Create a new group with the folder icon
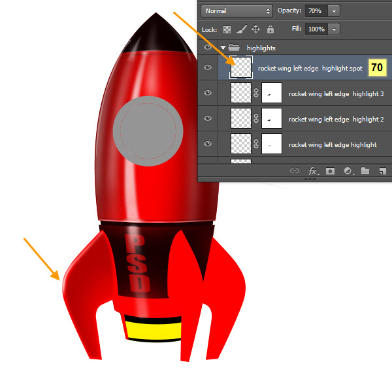Viewport: 392px width, 392px height. pyautogui.click(x=365, y=171)
